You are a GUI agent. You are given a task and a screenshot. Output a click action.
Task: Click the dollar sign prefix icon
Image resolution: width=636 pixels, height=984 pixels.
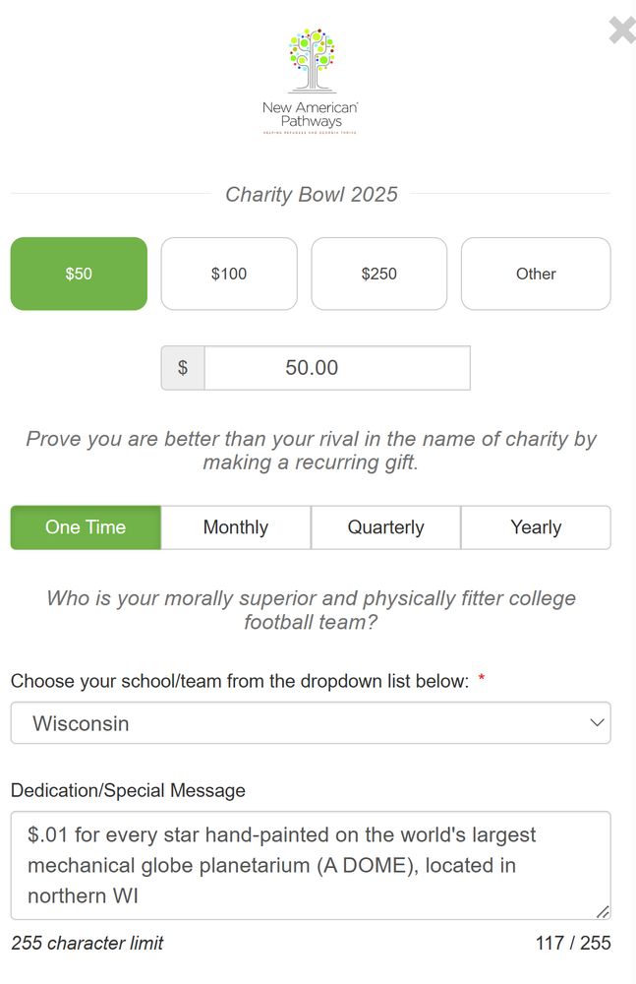tap(183, 367)
